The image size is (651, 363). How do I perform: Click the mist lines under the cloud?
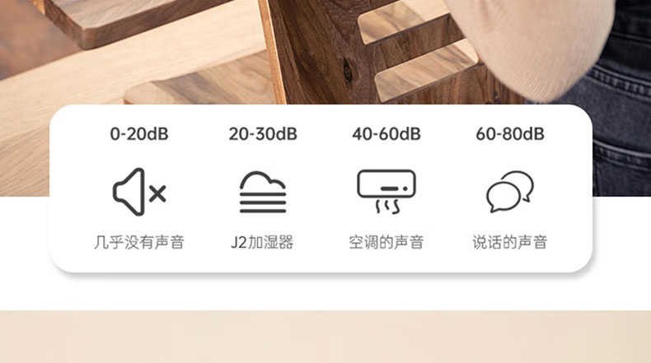[x=263, y=202]
